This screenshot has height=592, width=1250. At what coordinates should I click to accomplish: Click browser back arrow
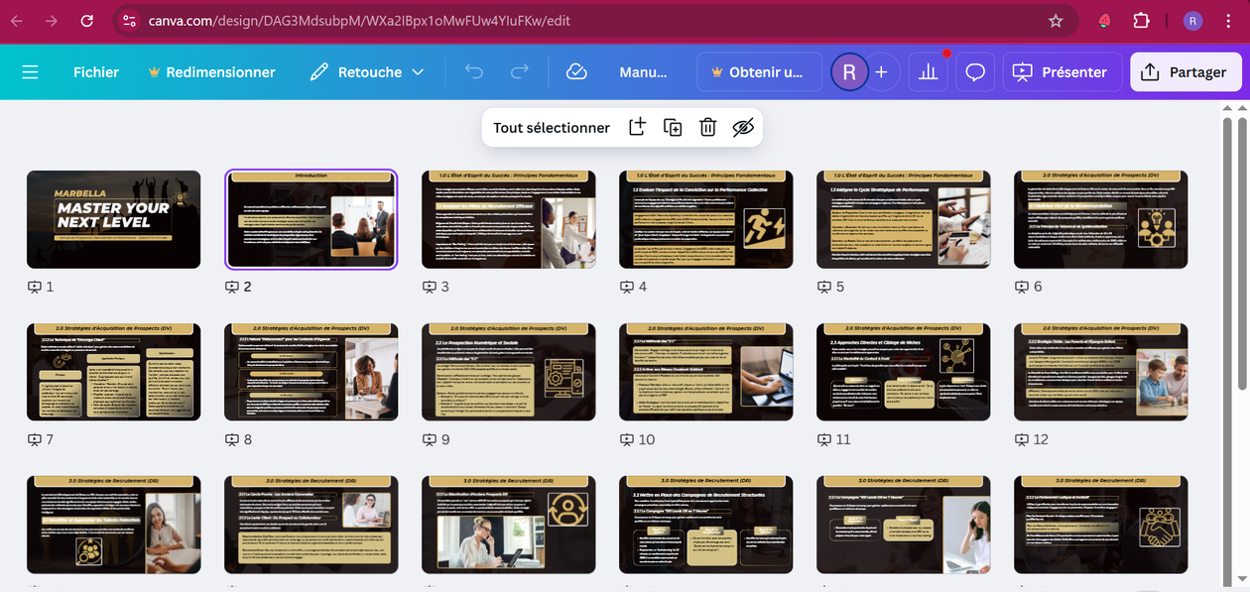coord(18,21)
